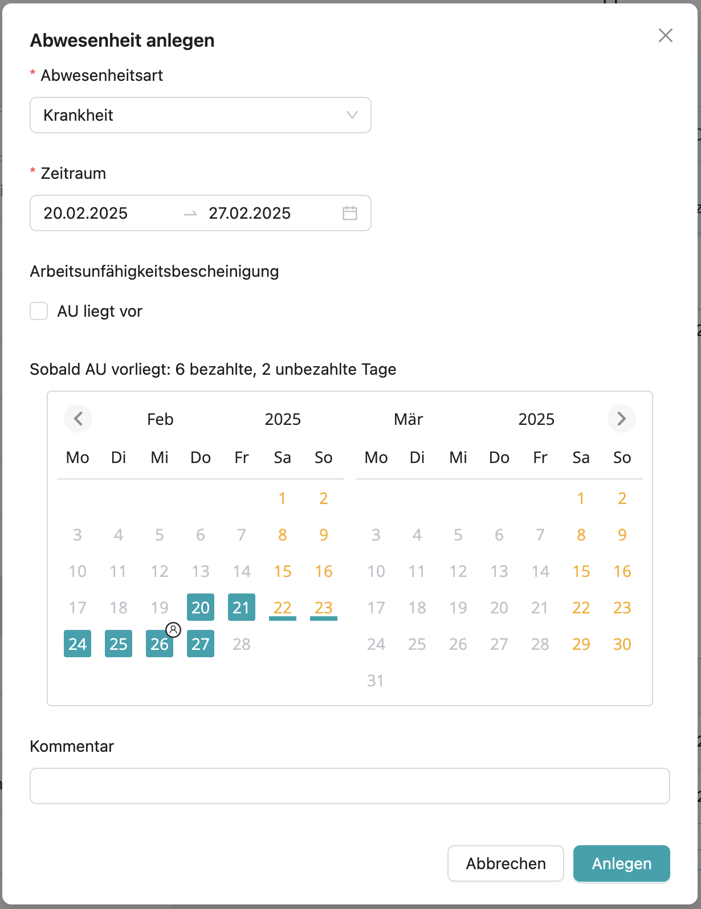701x909 pixels.
Task: Click the red asterisk beside Abwesenheitsart
Action: coord(32,75)
